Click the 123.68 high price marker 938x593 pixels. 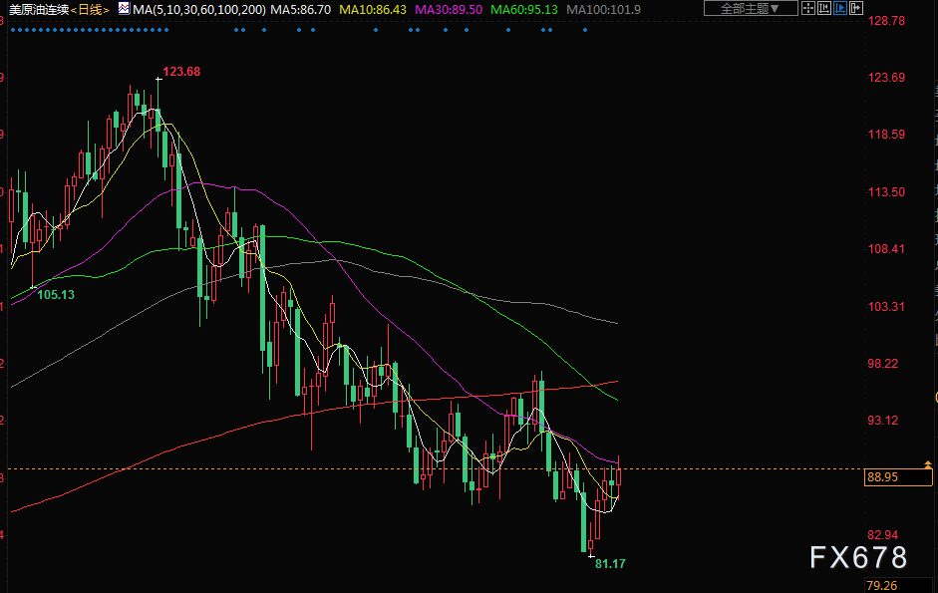pyautogui.click(x=180, y=71)
